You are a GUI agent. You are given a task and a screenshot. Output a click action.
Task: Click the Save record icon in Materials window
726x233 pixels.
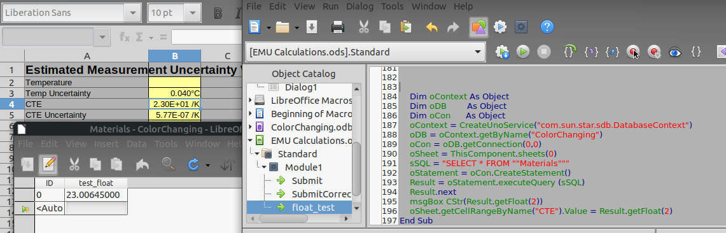click(27, 164)
